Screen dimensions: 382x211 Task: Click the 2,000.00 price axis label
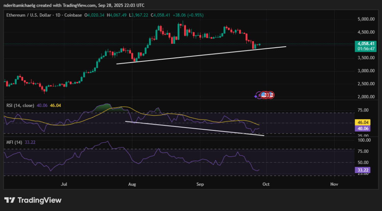click(366, 97)
